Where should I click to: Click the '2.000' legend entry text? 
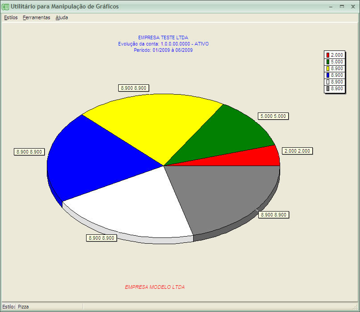point(337,55)
